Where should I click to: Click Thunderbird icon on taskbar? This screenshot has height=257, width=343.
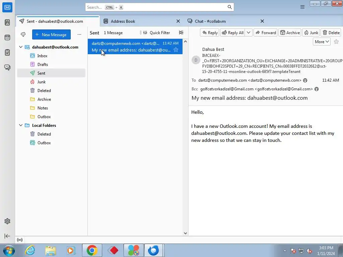pos(153,250)
